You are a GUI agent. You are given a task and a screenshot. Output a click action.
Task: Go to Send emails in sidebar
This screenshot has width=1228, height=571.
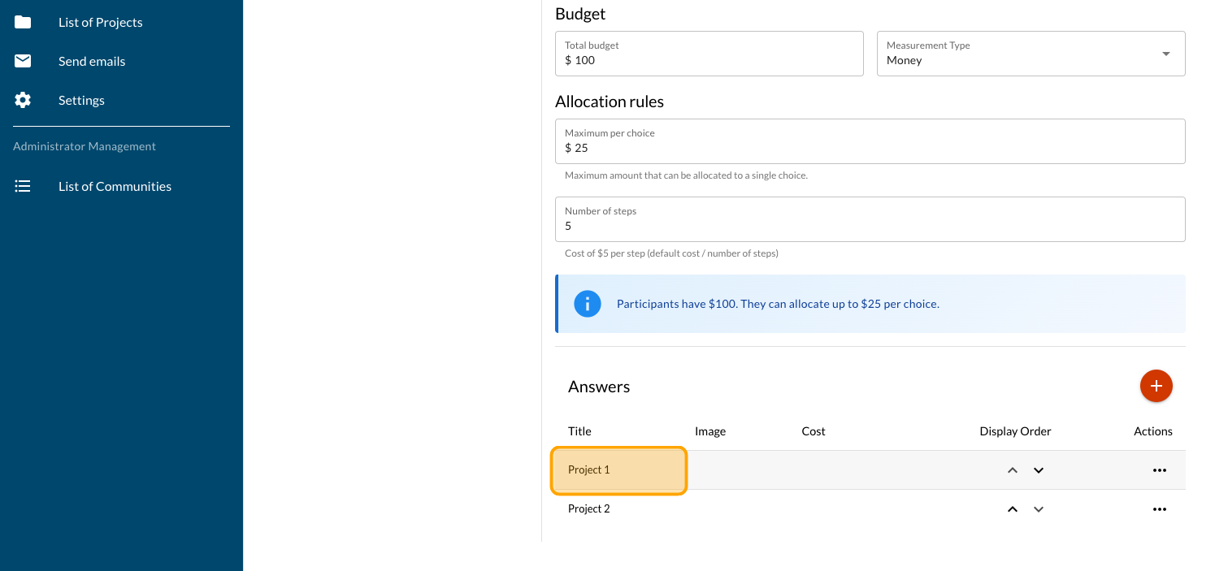[92, 61]
